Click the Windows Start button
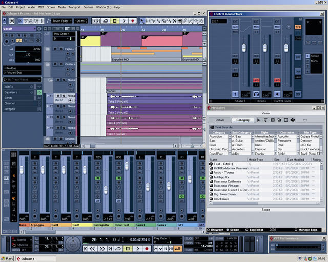This screenshot has width=328, height=262. tap(7, 258)
